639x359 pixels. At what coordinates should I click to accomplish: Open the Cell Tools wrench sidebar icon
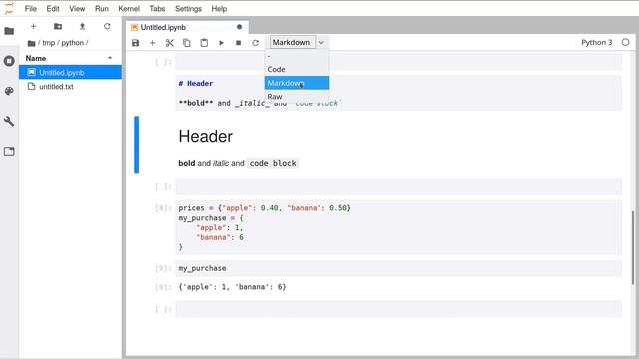(9, 121)
